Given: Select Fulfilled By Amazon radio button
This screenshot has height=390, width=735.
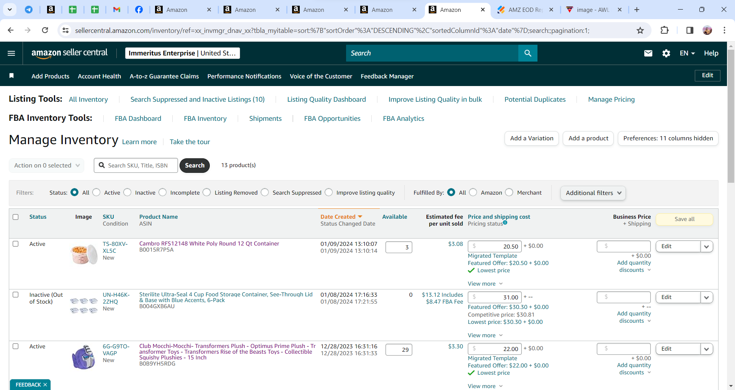Looking at the screenshot, I should 473,192.
